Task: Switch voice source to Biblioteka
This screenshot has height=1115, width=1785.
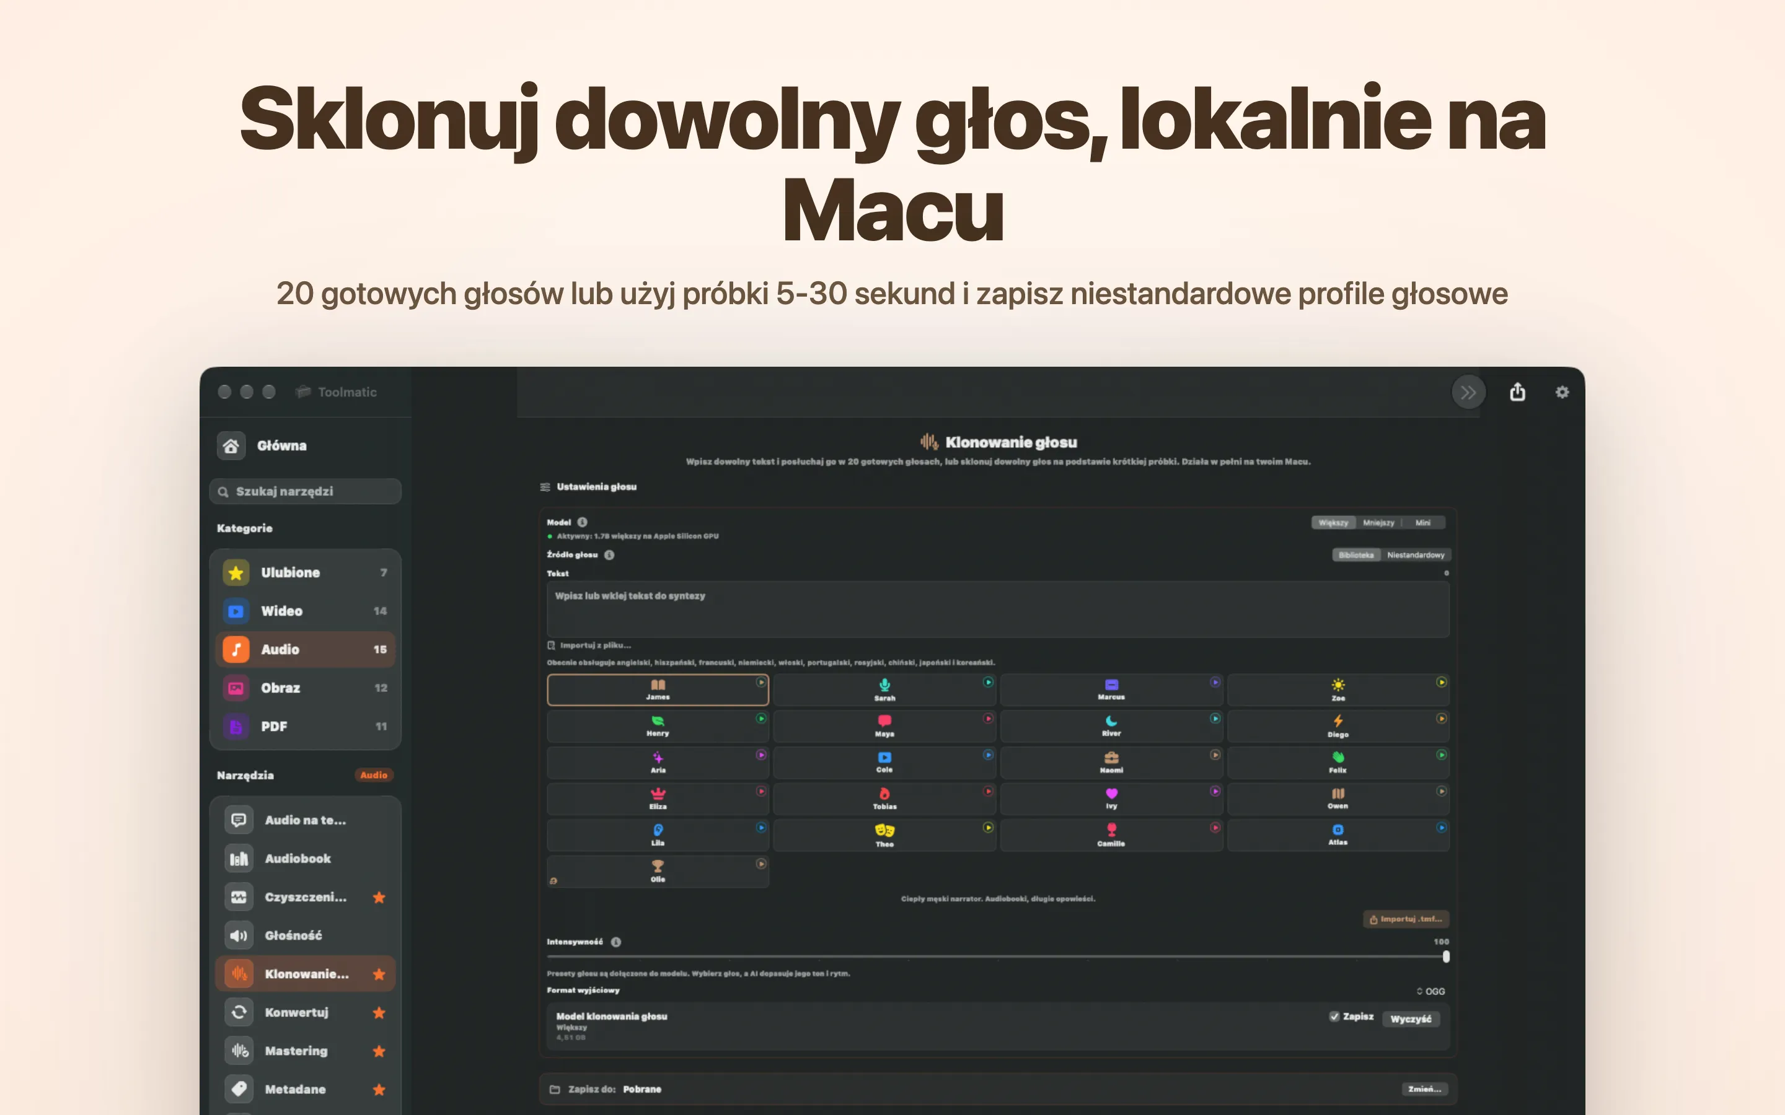Action: [x=1355, y=554]
